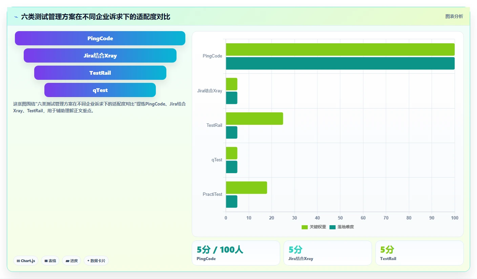Click the PingCode y-axis label
Screen dimensions: 477x279
212,56
